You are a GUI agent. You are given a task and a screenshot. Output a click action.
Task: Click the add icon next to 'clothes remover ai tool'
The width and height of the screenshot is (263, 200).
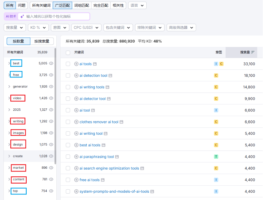click(x=76, y=122)
